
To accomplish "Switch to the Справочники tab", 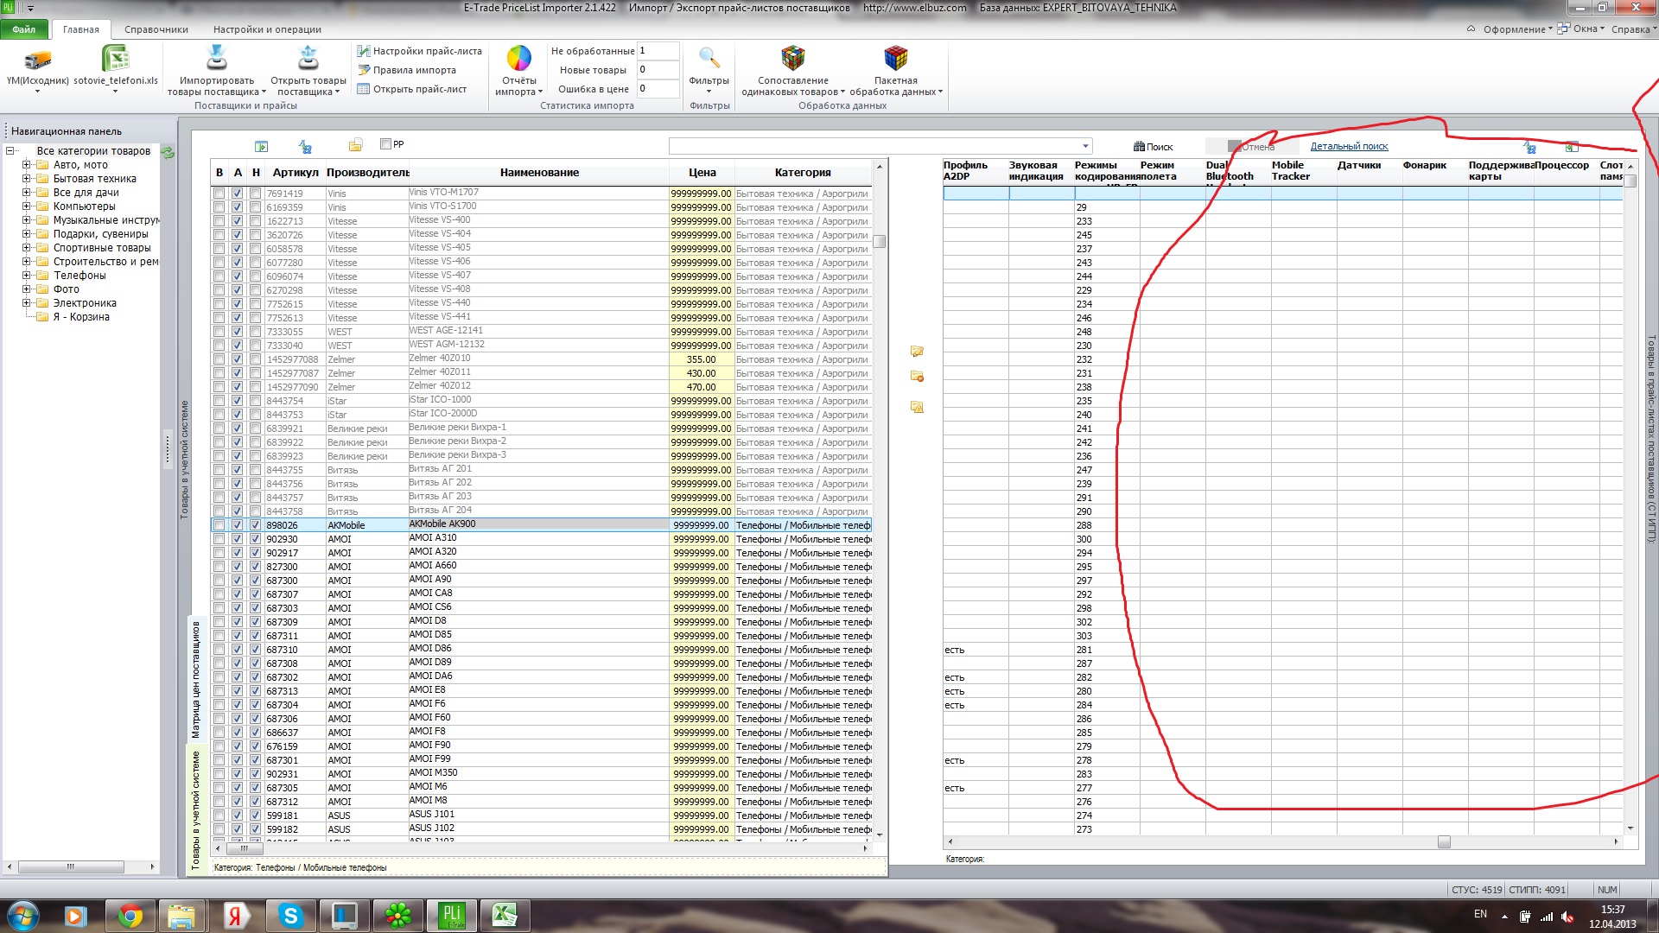I will click(x=156, y=29).
